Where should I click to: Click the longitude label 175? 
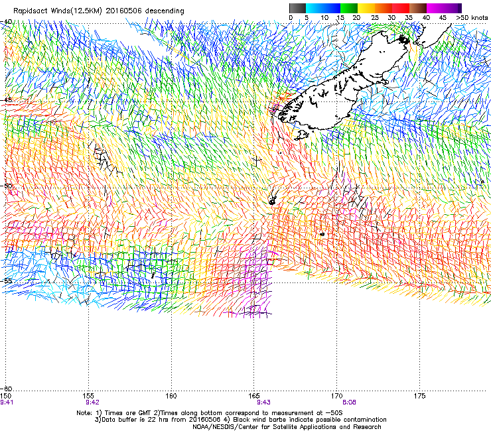pos(419,396)
